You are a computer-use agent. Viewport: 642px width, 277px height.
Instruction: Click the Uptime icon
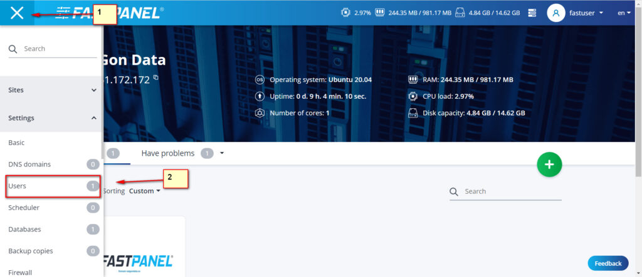click(x=260, y=96)
